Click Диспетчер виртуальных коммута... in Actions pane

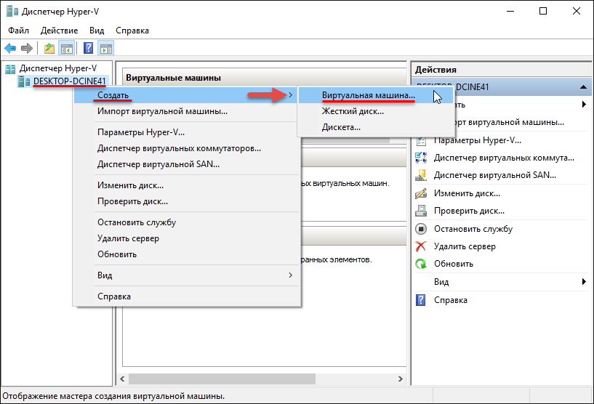pos(504,158)
